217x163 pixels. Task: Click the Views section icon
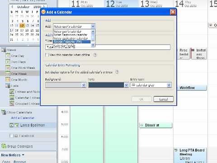[x=4, y=50]
